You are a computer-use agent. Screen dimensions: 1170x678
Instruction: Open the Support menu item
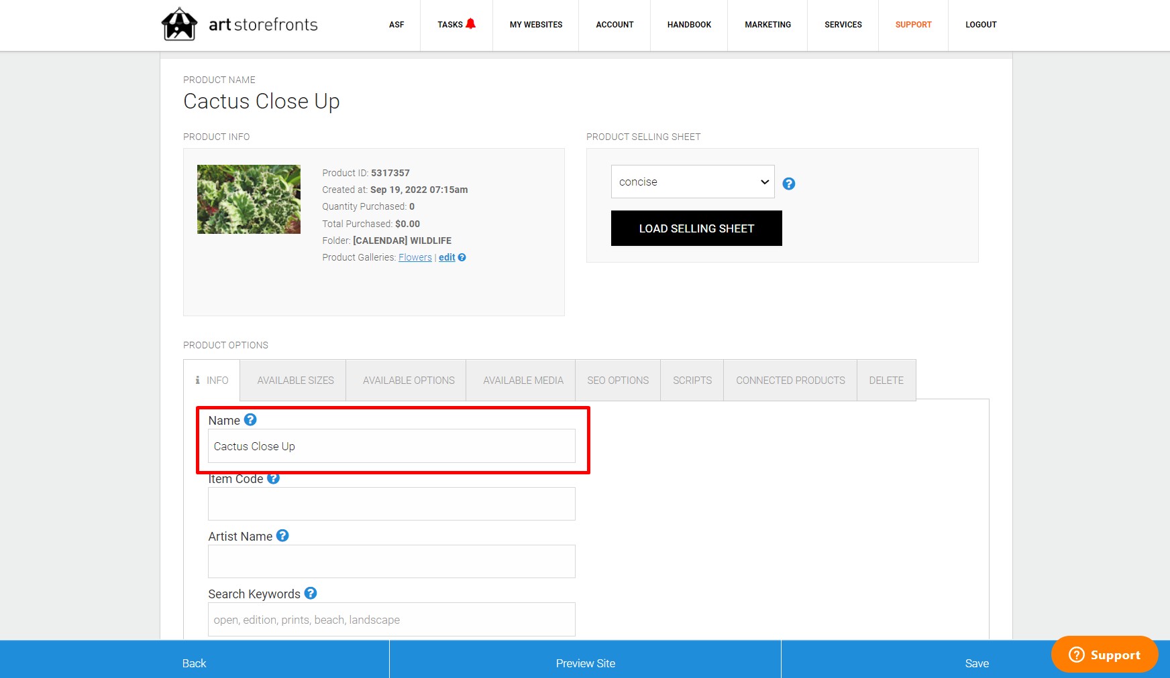pos(913,25)
